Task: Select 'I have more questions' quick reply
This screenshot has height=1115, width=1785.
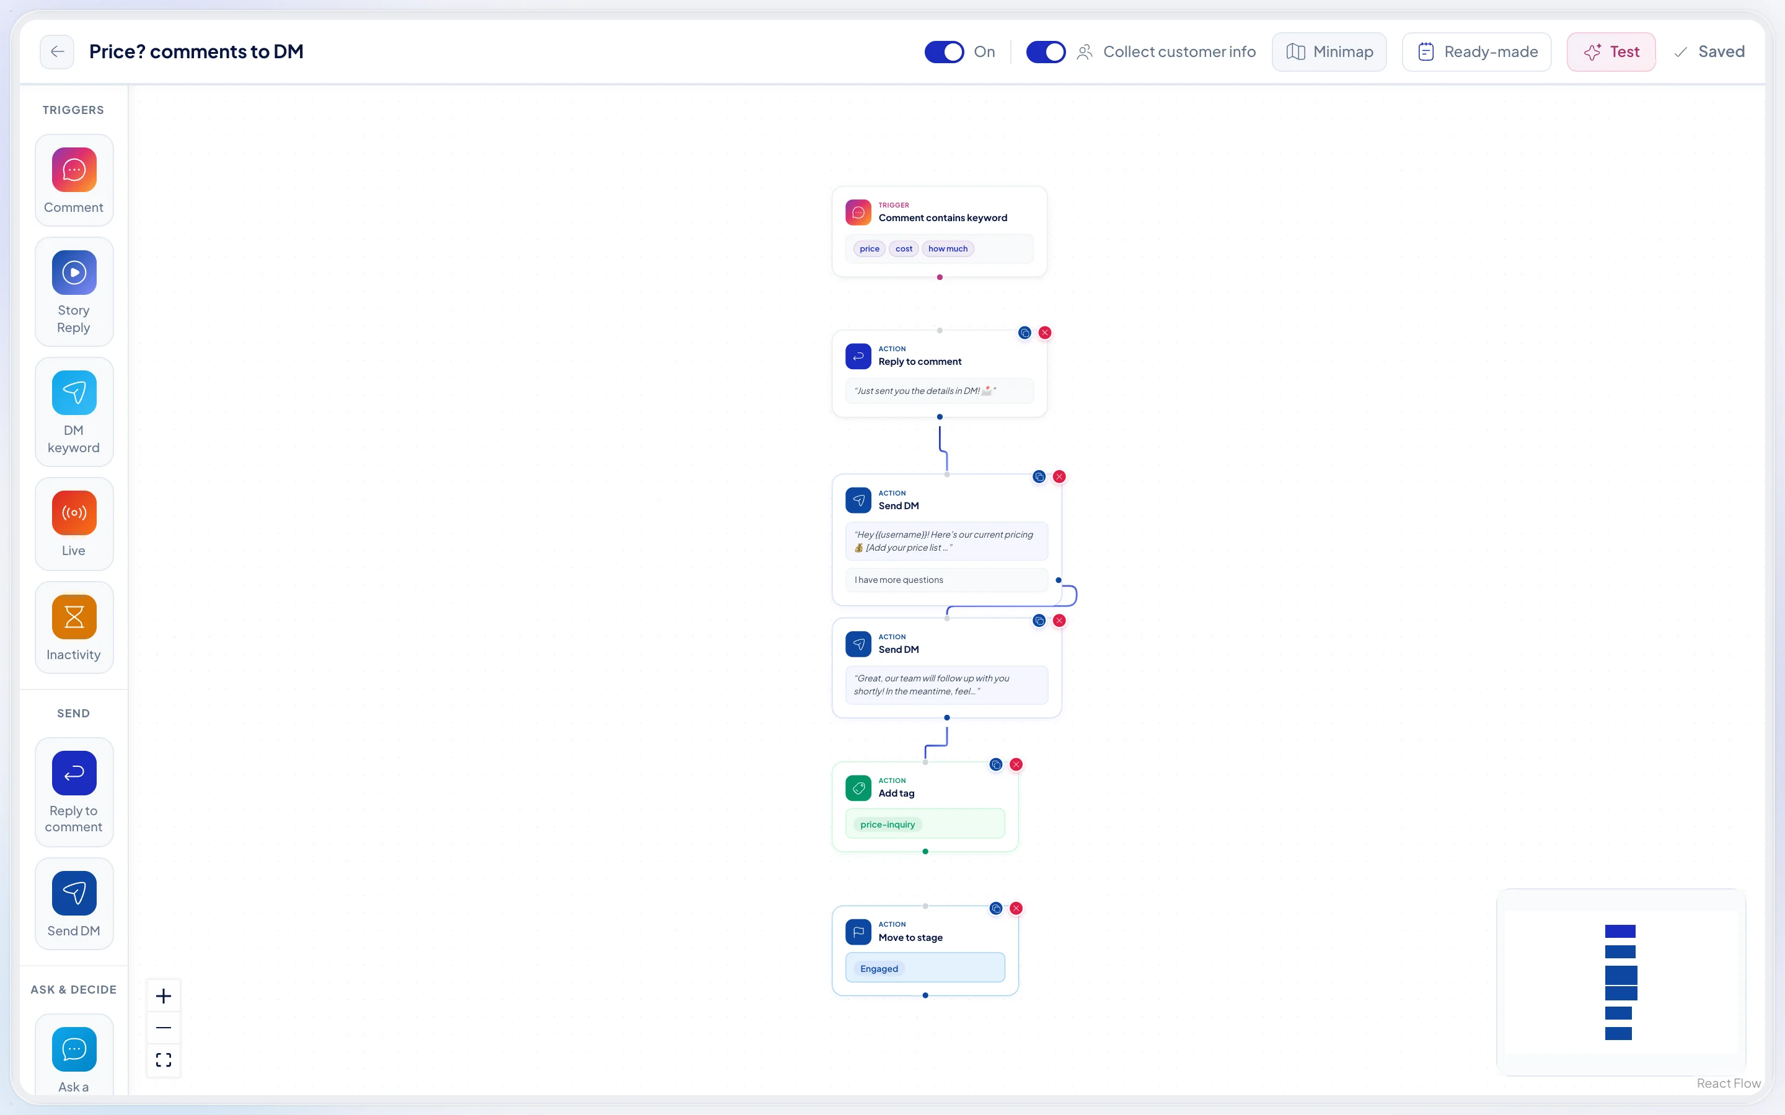Action: point(946,580)
